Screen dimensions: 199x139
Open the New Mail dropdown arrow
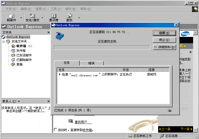coord(21,18)
